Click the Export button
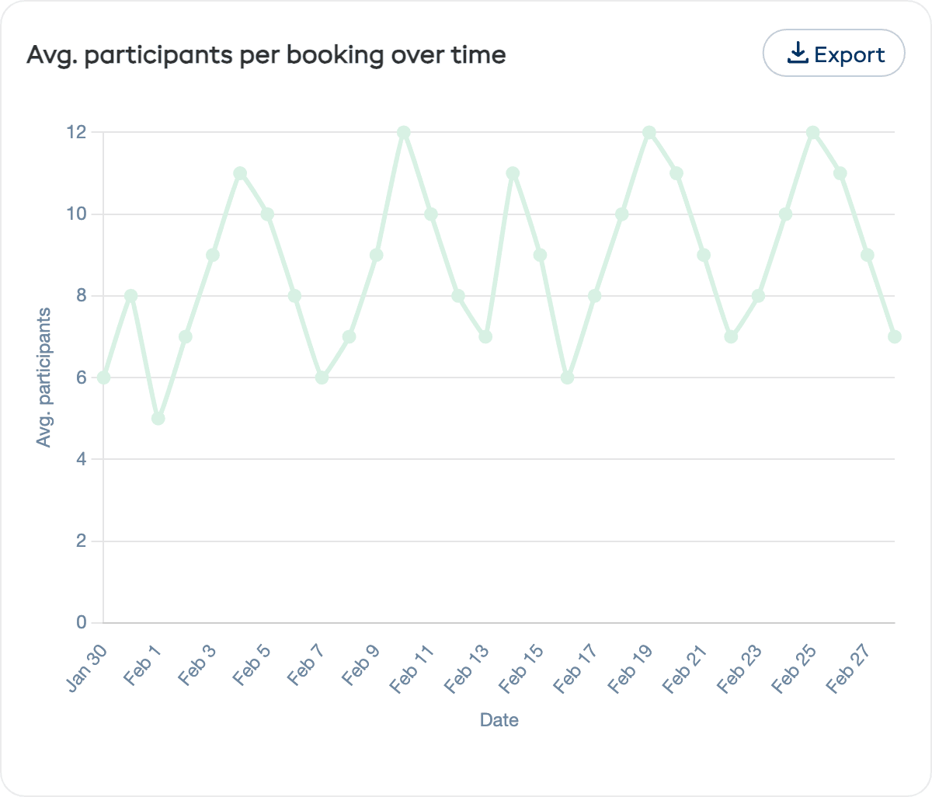Screen dimensions: 932x797 pyautogui.click(x=833, y=53)
